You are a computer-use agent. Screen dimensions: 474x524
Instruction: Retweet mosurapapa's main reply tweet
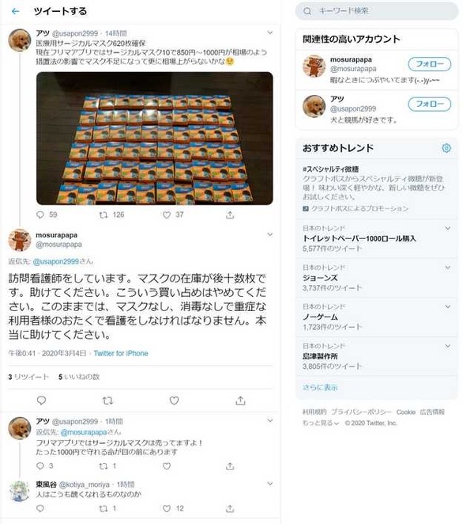[x=107, y=401]
